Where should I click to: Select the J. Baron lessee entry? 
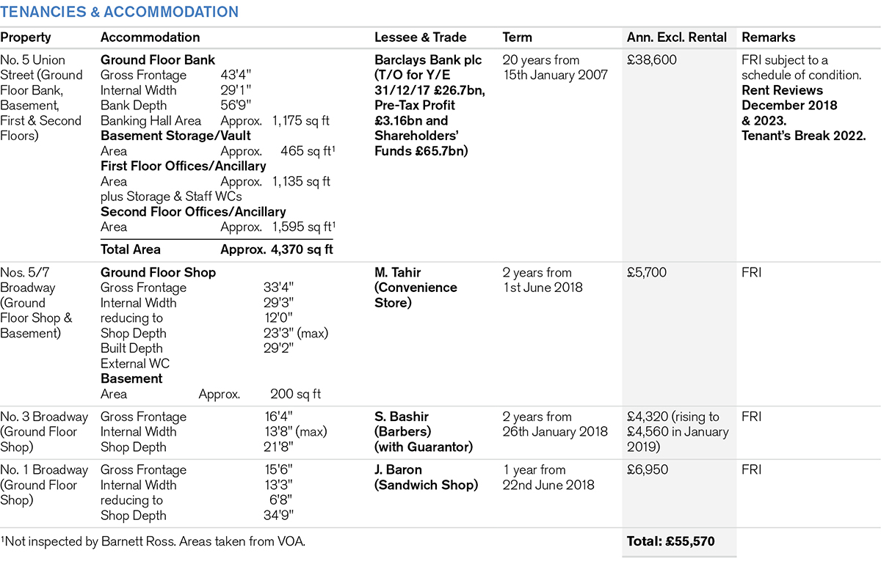pos(401,469)
